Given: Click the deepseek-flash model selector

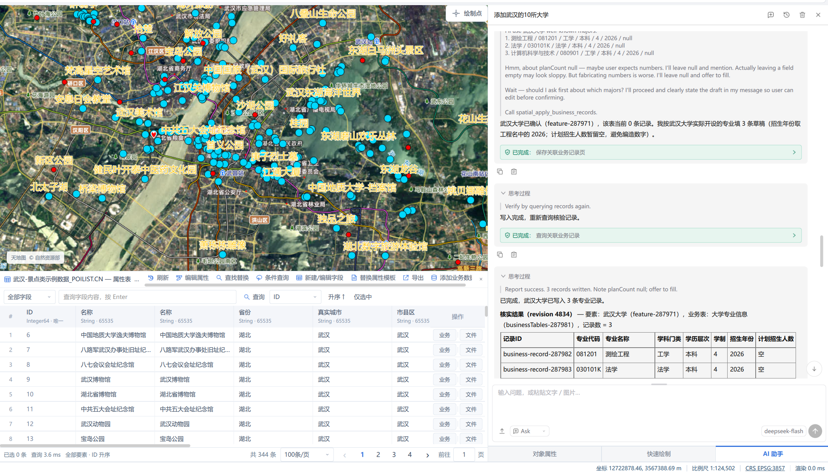Looking at the screenshot, I should (x=783, y=431).
